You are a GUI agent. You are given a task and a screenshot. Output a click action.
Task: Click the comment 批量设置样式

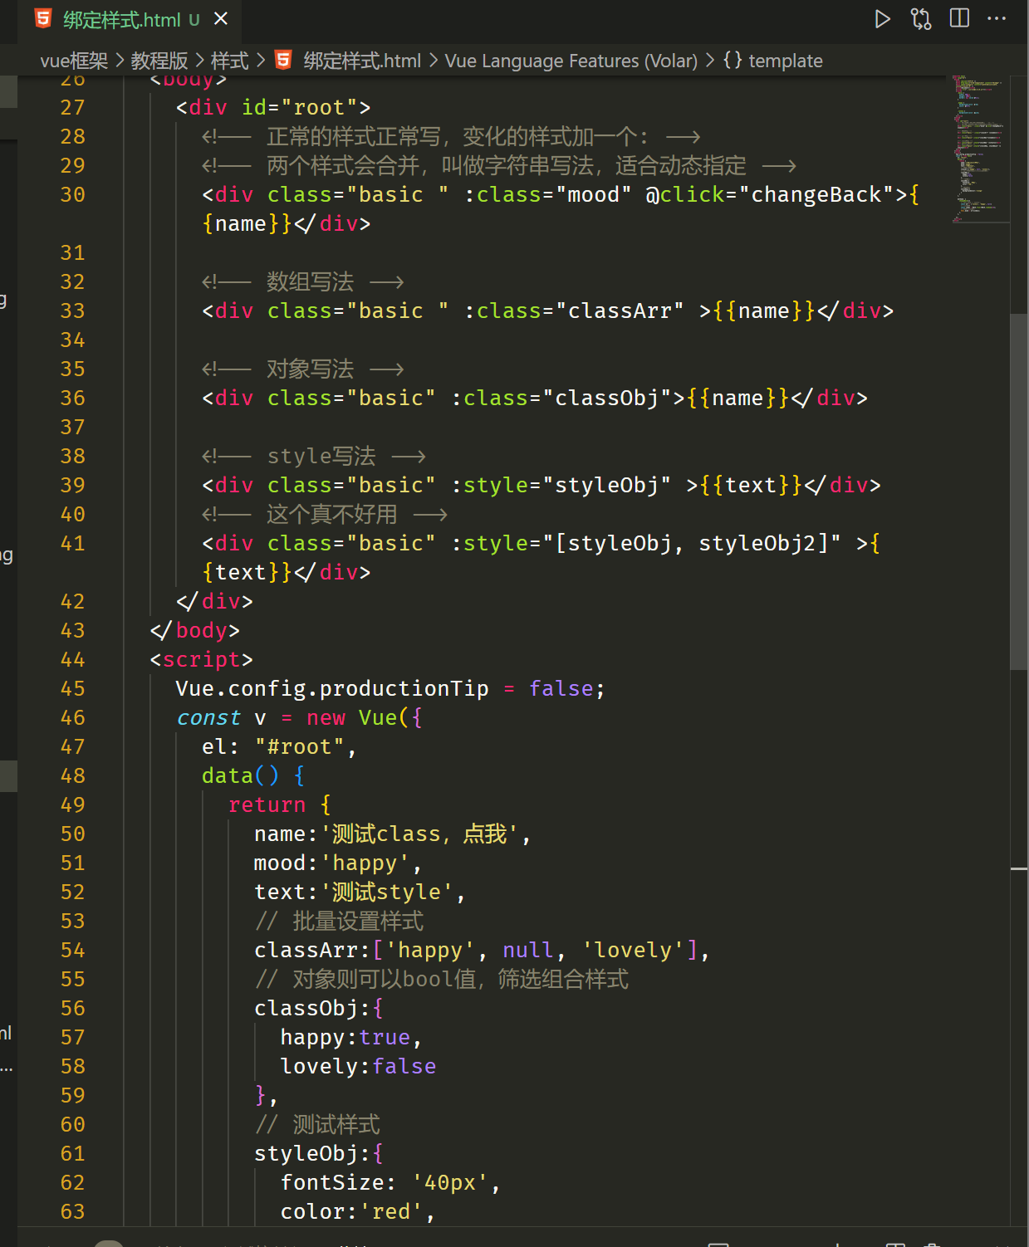point(358,921)
